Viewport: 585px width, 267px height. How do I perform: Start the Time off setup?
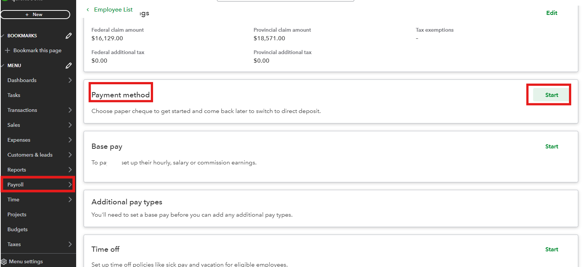tap(551, 249)
